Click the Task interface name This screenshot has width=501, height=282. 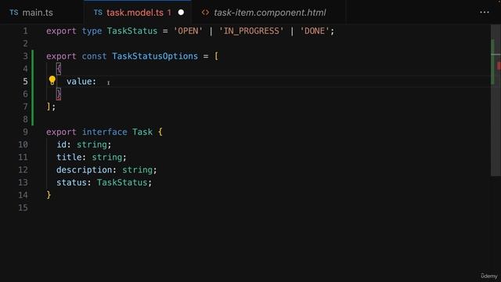point(142,132)
